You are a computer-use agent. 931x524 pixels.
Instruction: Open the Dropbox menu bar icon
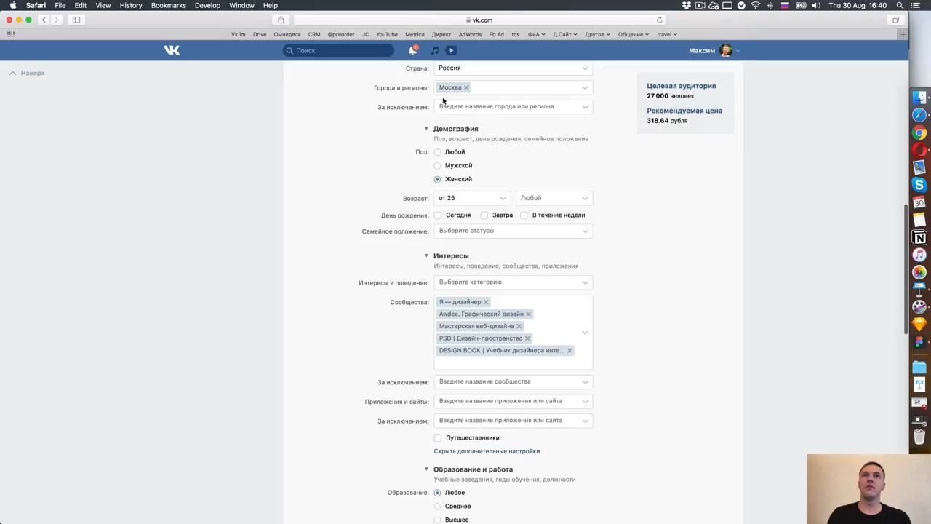click(686, 5)
